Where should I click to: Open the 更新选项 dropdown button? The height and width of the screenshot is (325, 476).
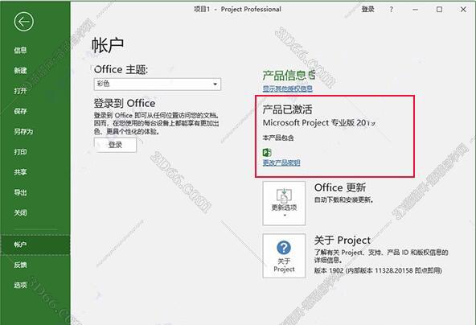284,204
